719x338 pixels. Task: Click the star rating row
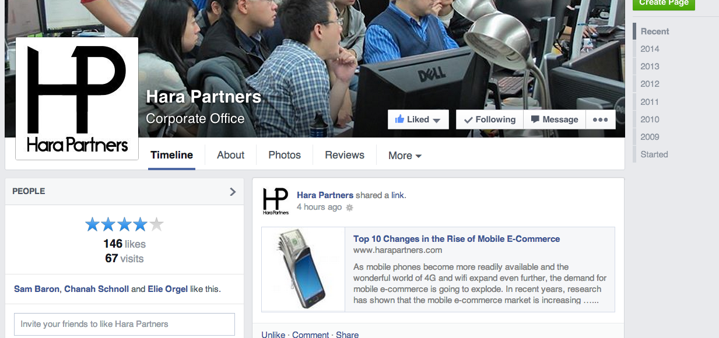pos(124,224)
